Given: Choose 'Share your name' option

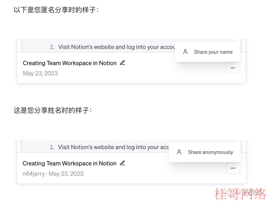Looking at the screenshot, I should click(208, 52).
